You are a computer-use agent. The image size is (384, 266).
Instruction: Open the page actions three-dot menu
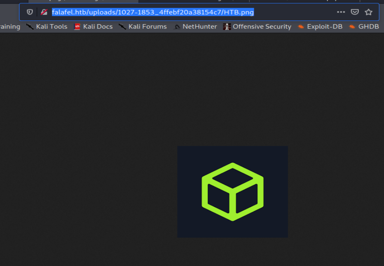(x=341, y=12)
